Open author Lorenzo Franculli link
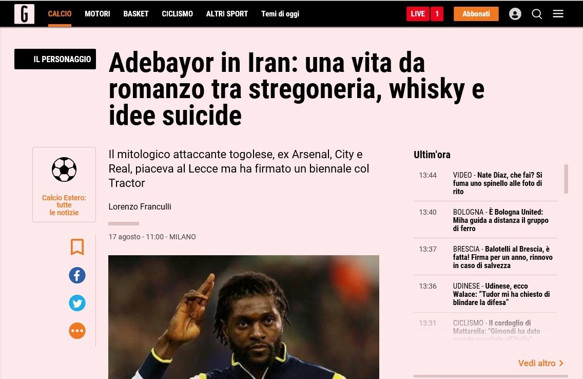Viewport: 583px width, 379px height. 140,207
